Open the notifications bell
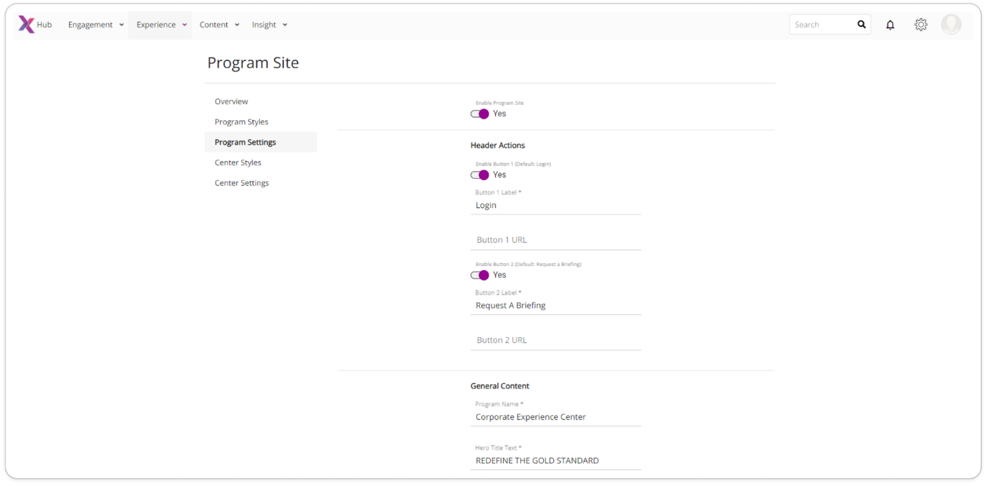This screenshot has height=486, width=987. tap(890, 25)
